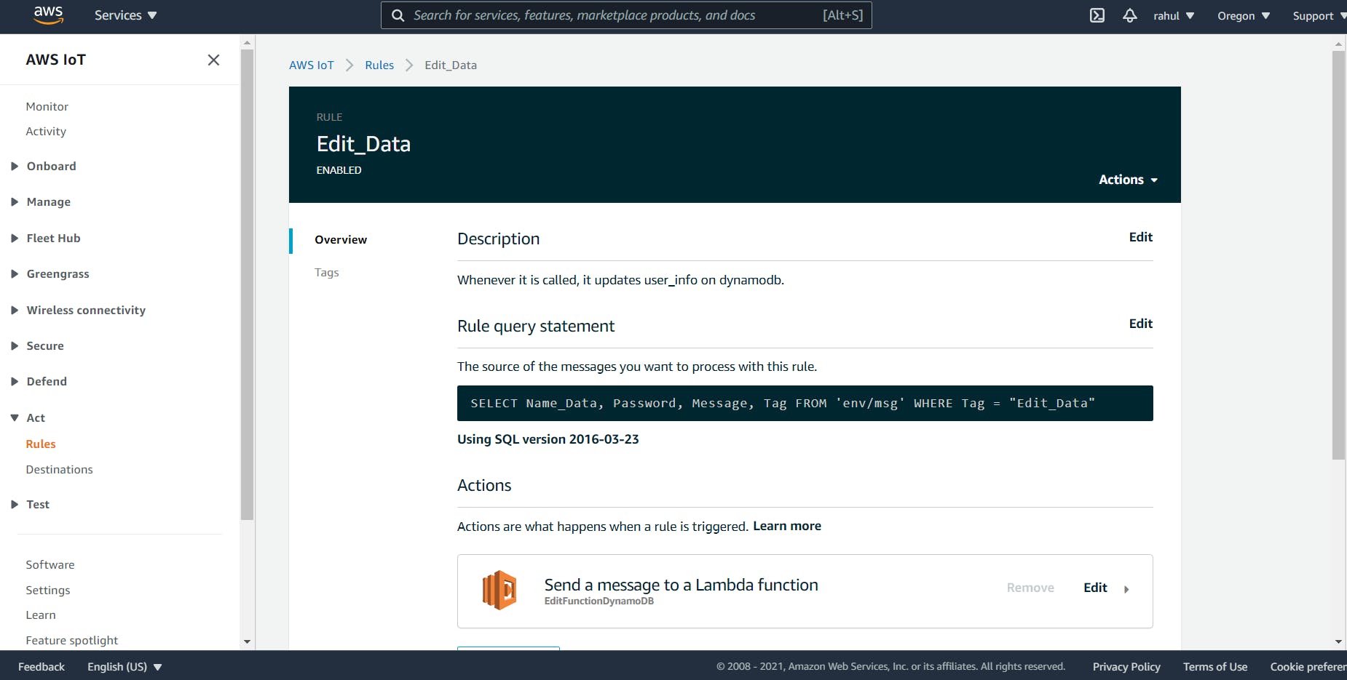Image resolution: width=1347 pixels, height=680 pixels.
Task: Open Settings in the sidebar
Action: [x=48, y=591]
